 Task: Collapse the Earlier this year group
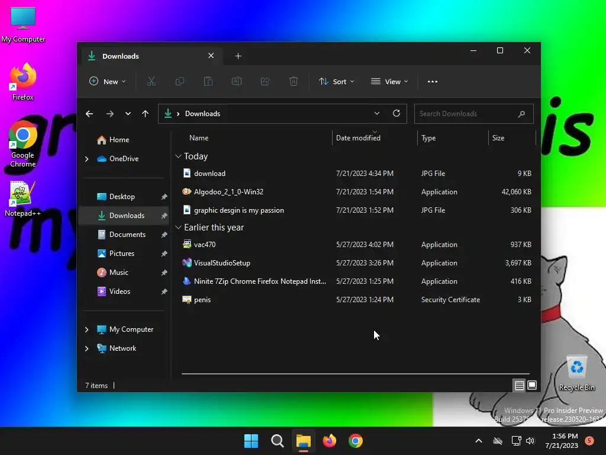point(178,227)
